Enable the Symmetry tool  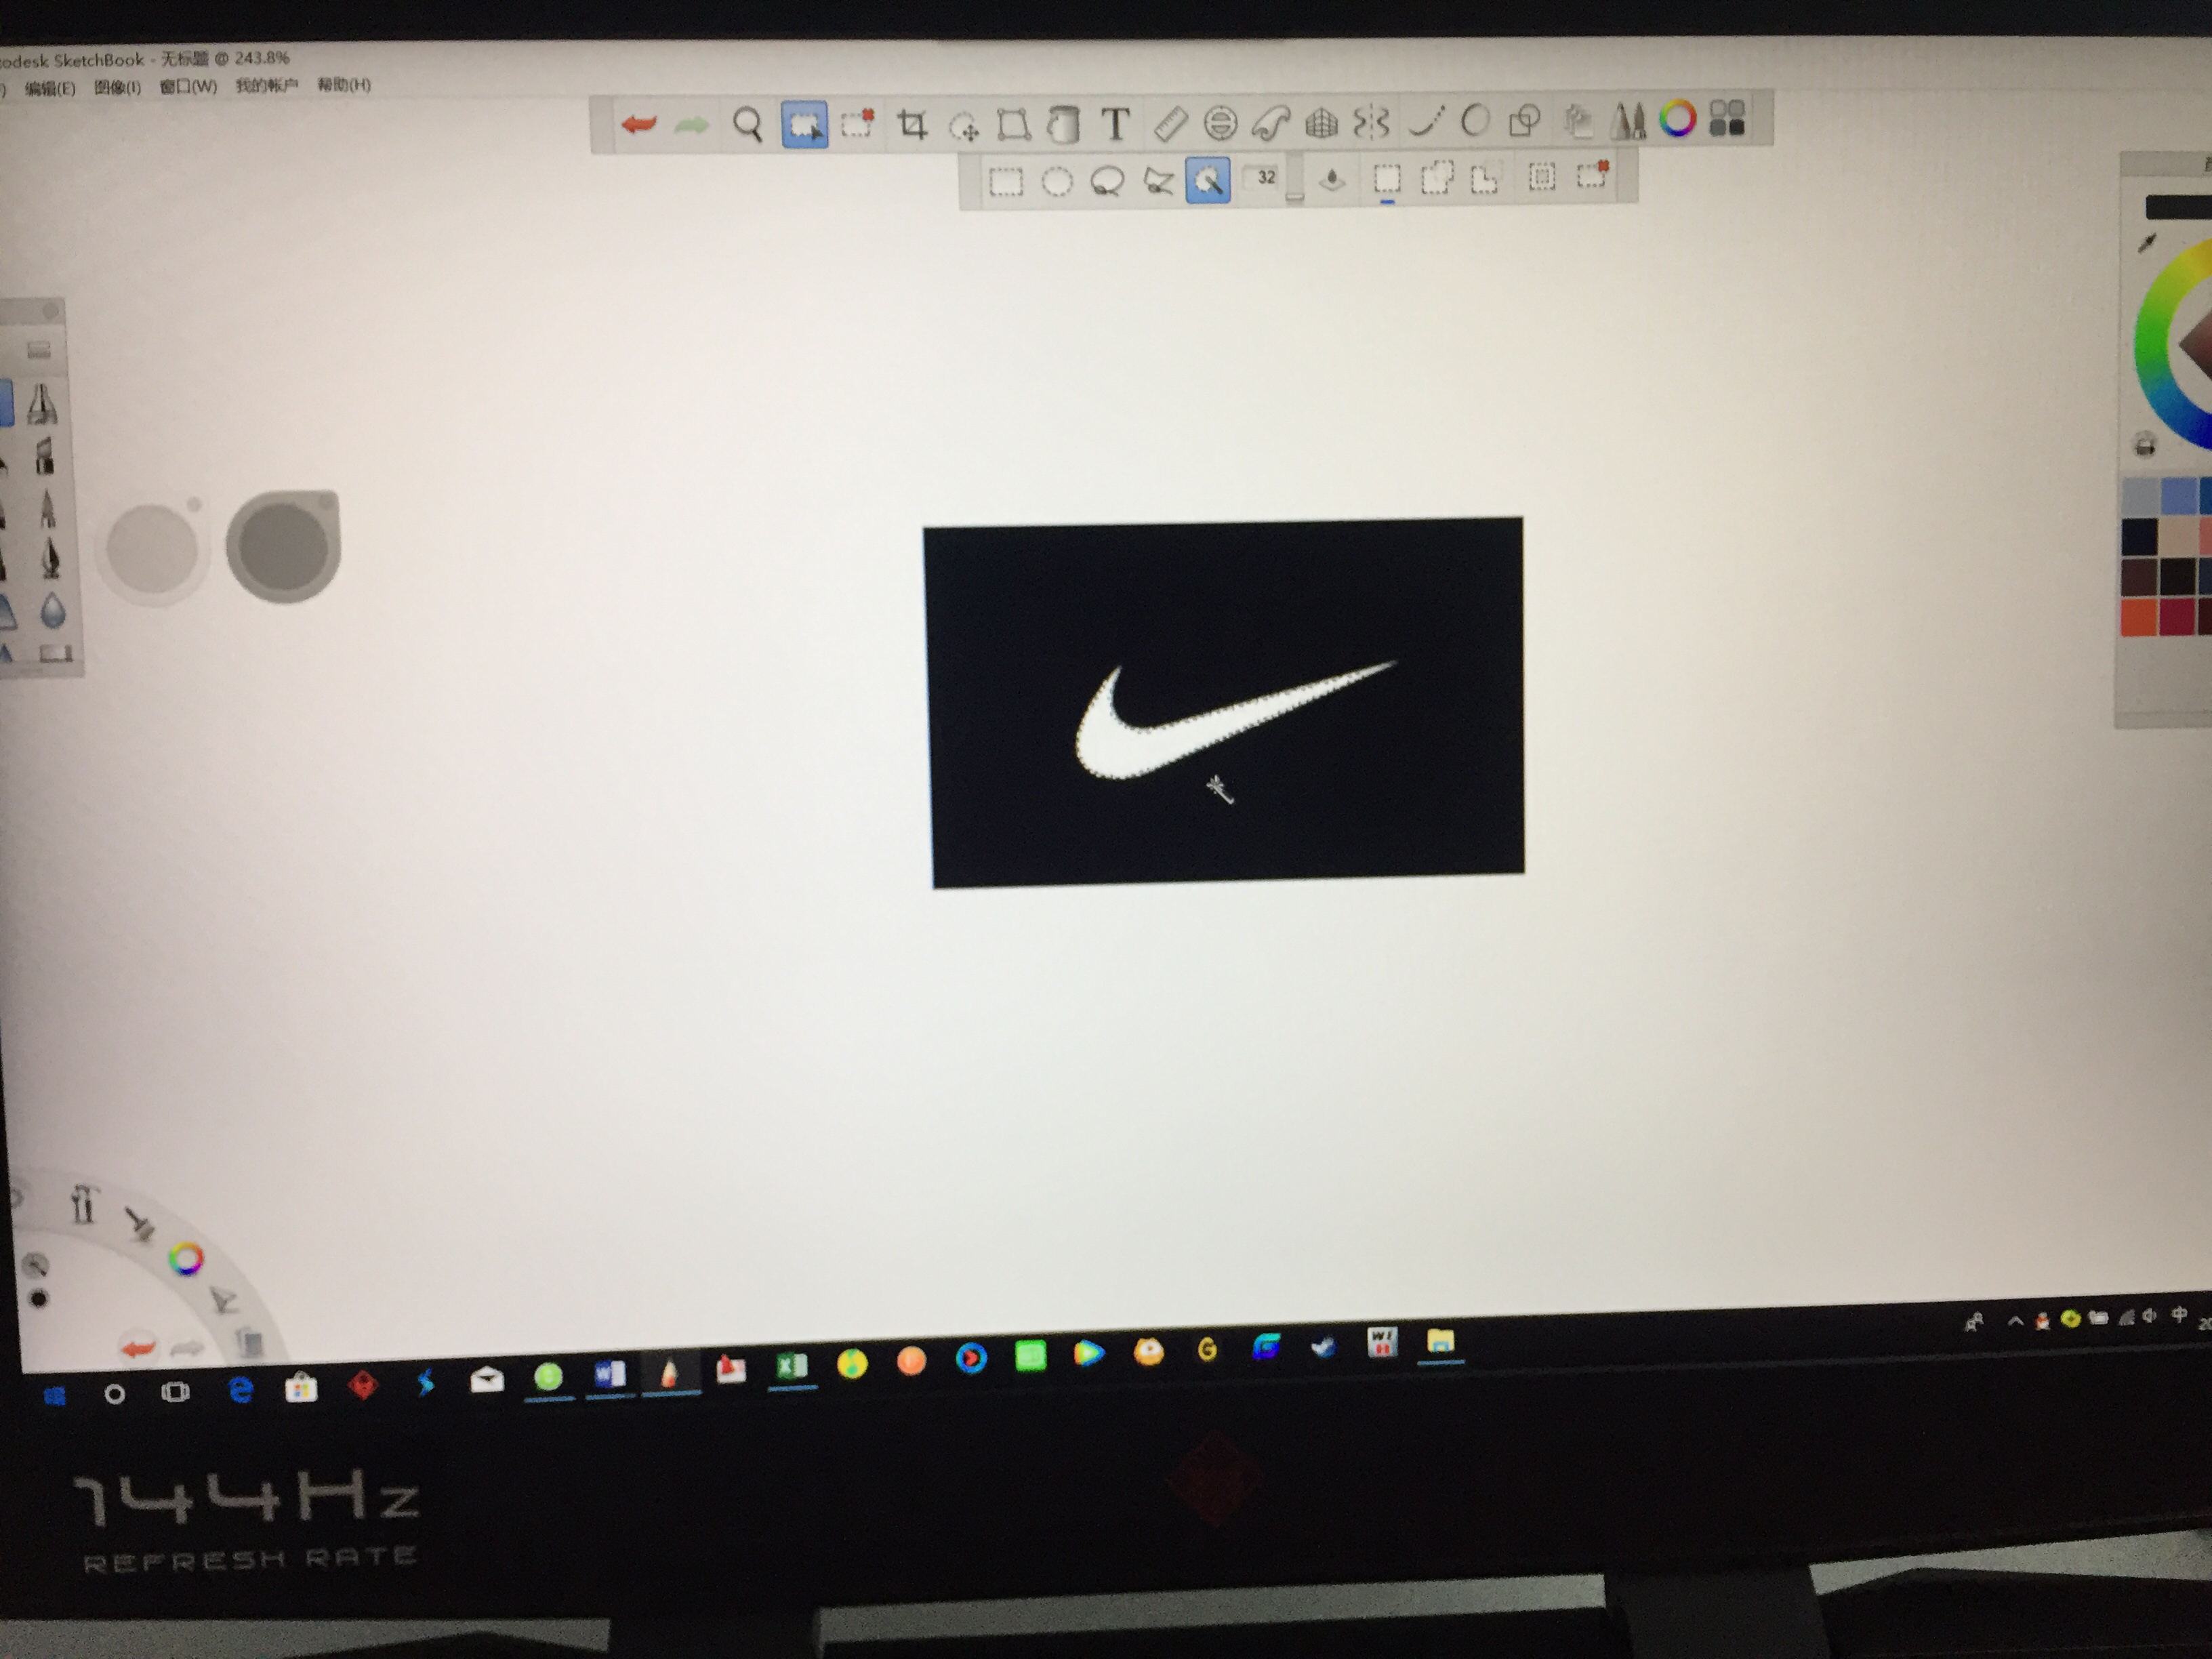[1371, 123]
